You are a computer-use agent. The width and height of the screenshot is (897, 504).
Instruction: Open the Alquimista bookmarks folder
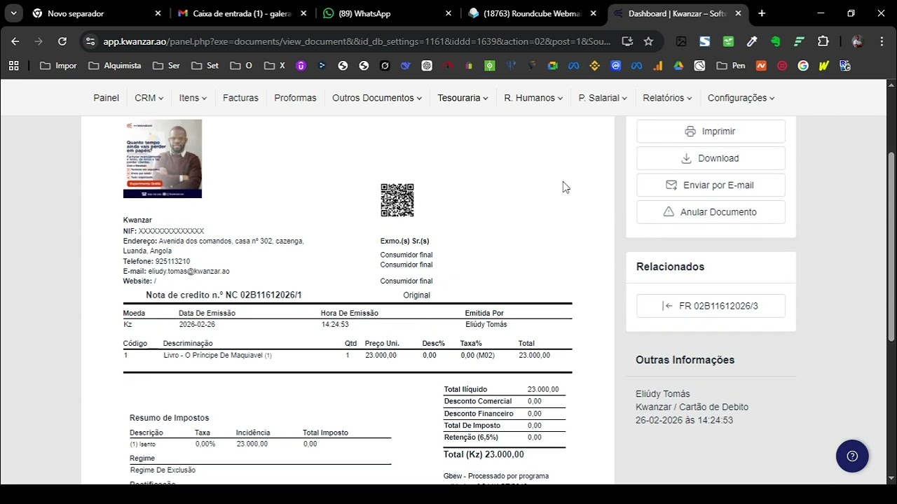click(115, 66)
